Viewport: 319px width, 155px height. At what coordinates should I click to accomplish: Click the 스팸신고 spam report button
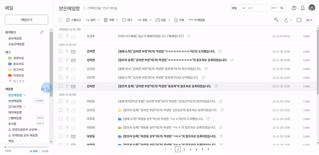tap(73, 20)
